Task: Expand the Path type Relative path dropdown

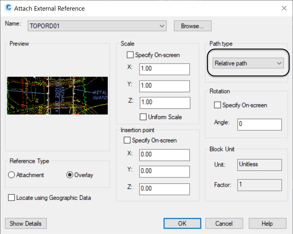Action: [248, 63]
